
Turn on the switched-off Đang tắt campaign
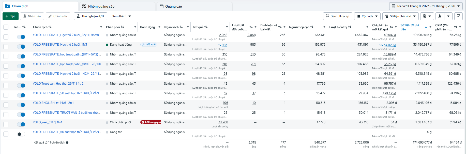21,134
